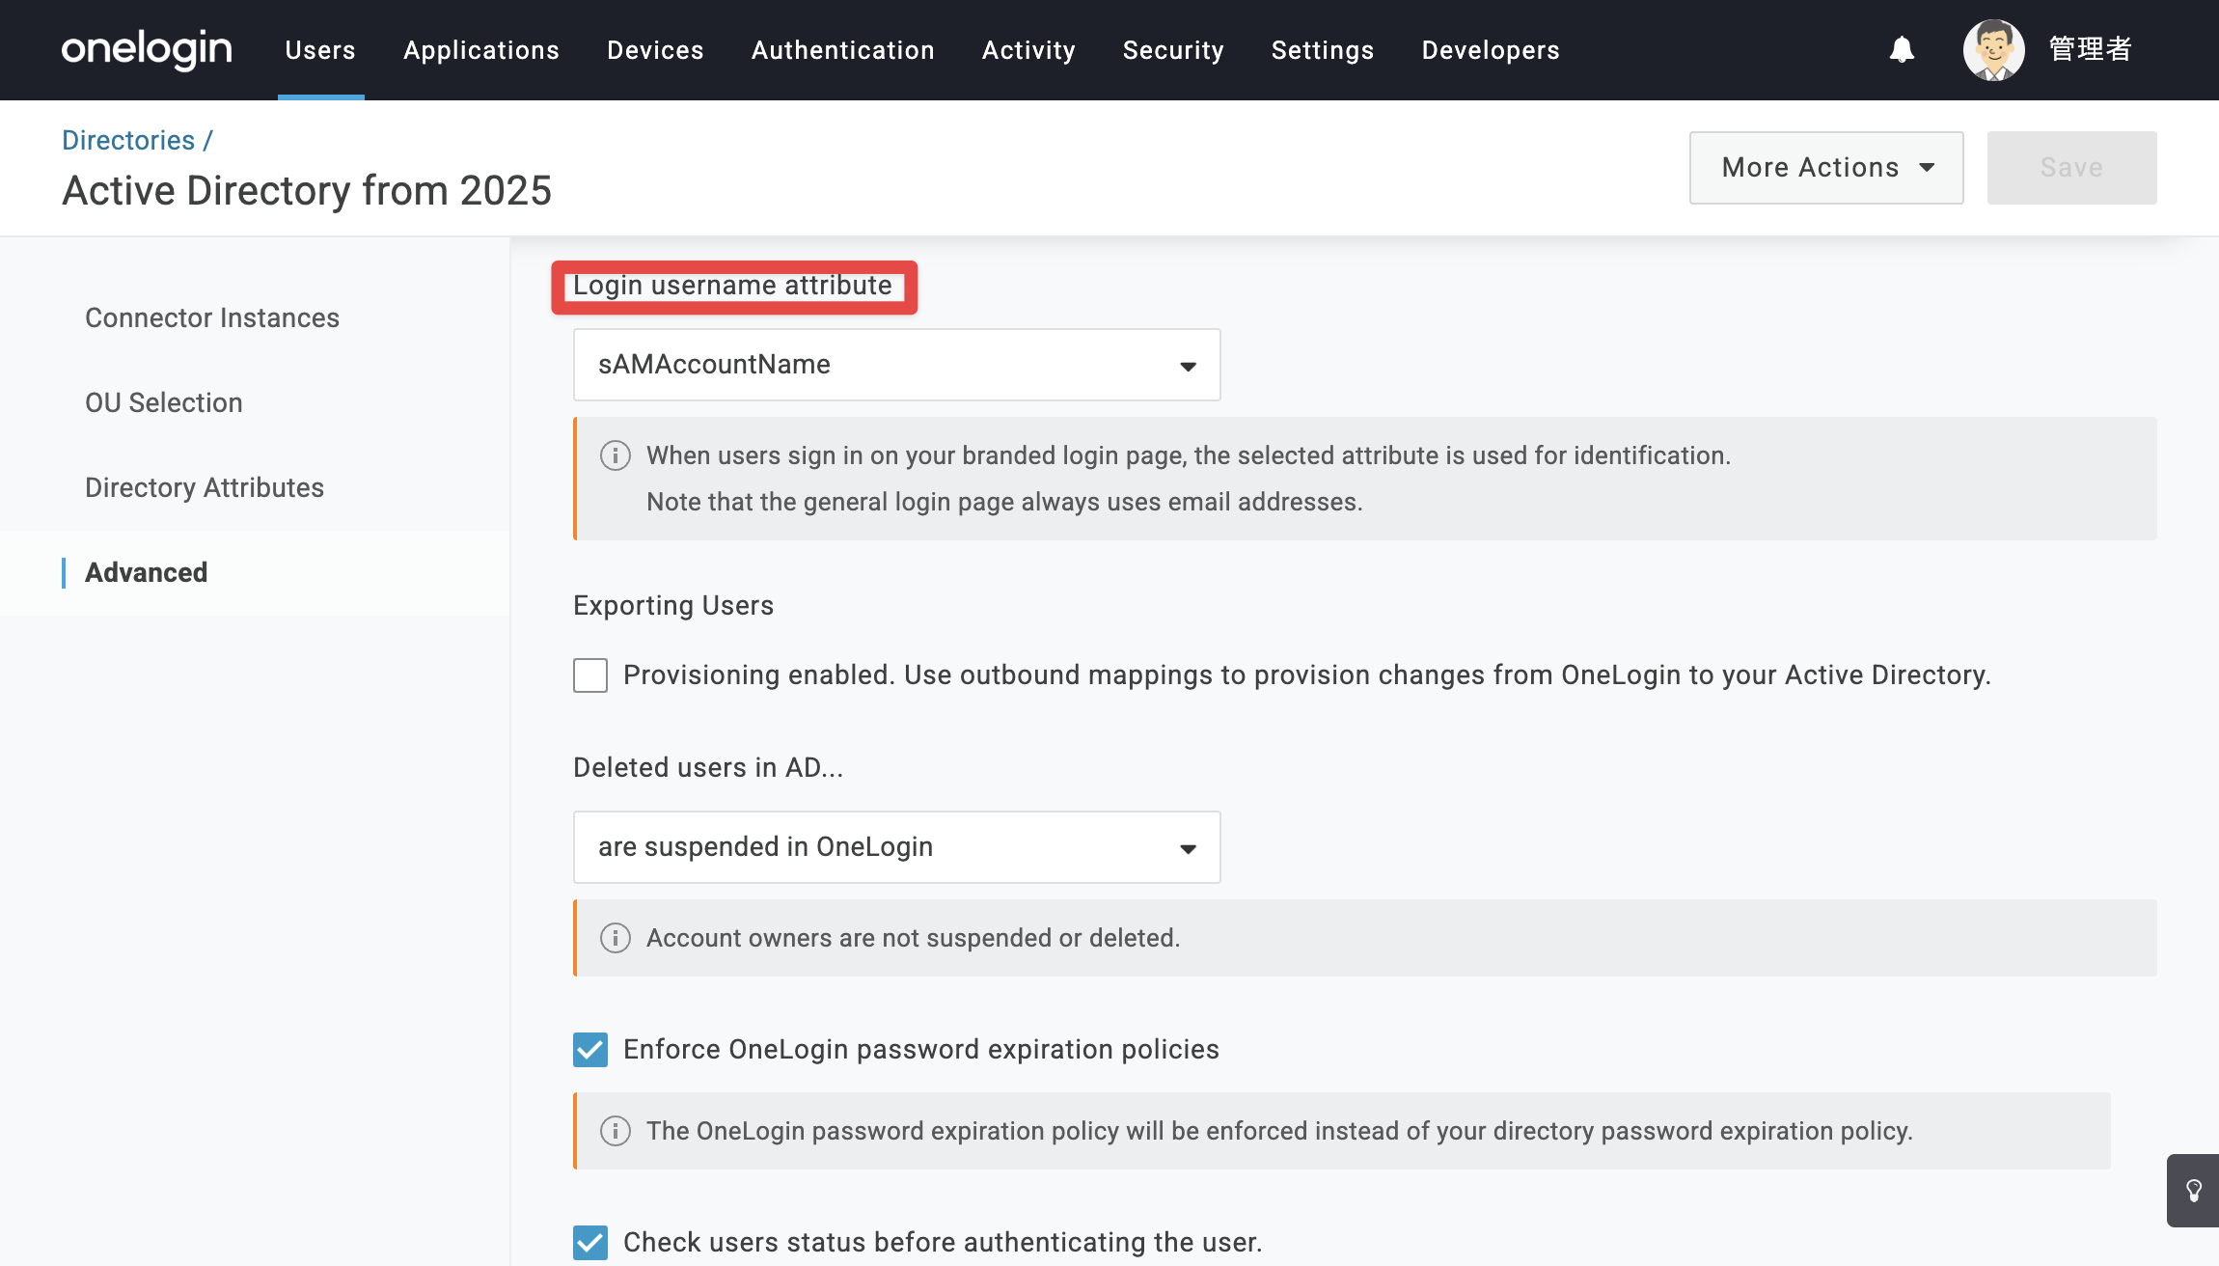This screenshot has height=1266, width=2219.
Task: Click the general login page note text
Action: point(1004,502)
